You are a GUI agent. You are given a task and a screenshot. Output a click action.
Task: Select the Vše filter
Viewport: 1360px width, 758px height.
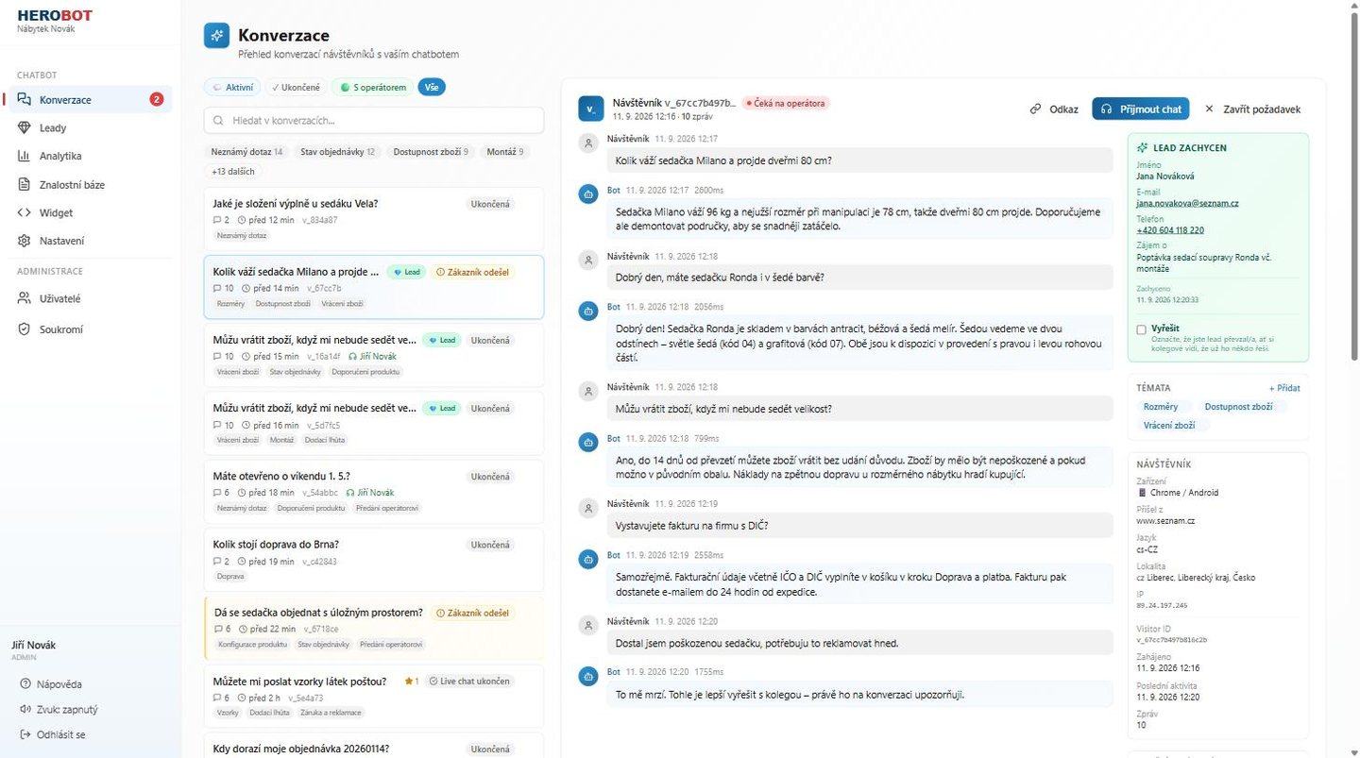[x=432, y=87]
